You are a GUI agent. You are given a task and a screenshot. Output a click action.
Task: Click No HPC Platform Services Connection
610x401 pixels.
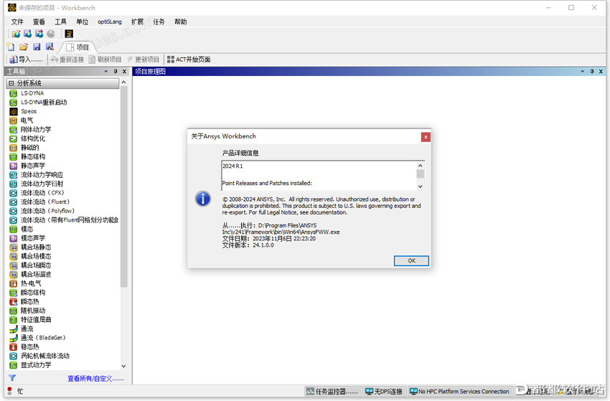(x=460, y=391)
